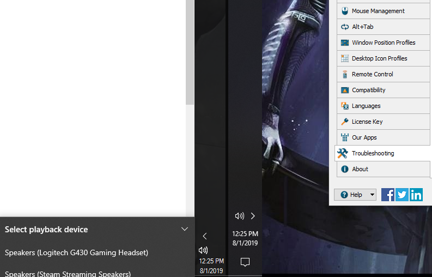Click the mouse icon beside Mouse Management
The image size is (432, 277).
click(x=344, y=11)
